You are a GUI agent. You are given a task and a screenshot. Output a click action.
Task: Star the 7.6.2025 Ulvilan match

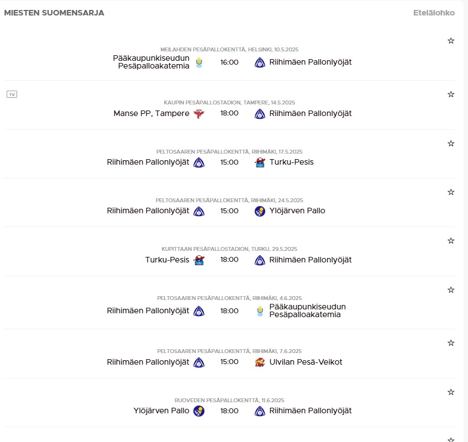coord(451,343)
